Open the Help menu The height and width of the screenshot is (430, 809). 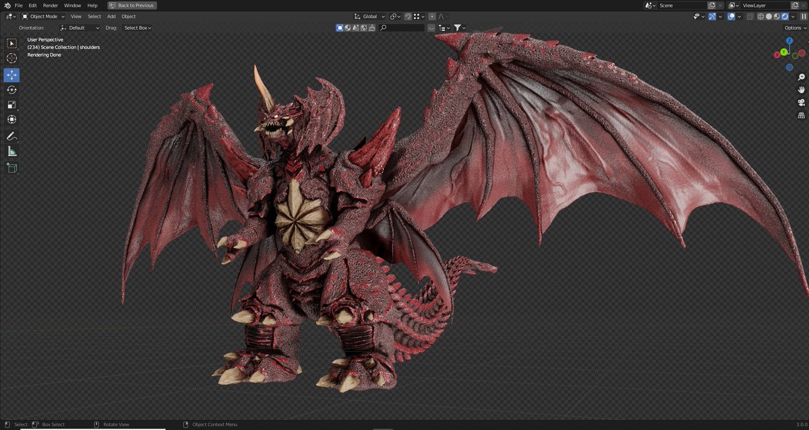click(92, 5)
